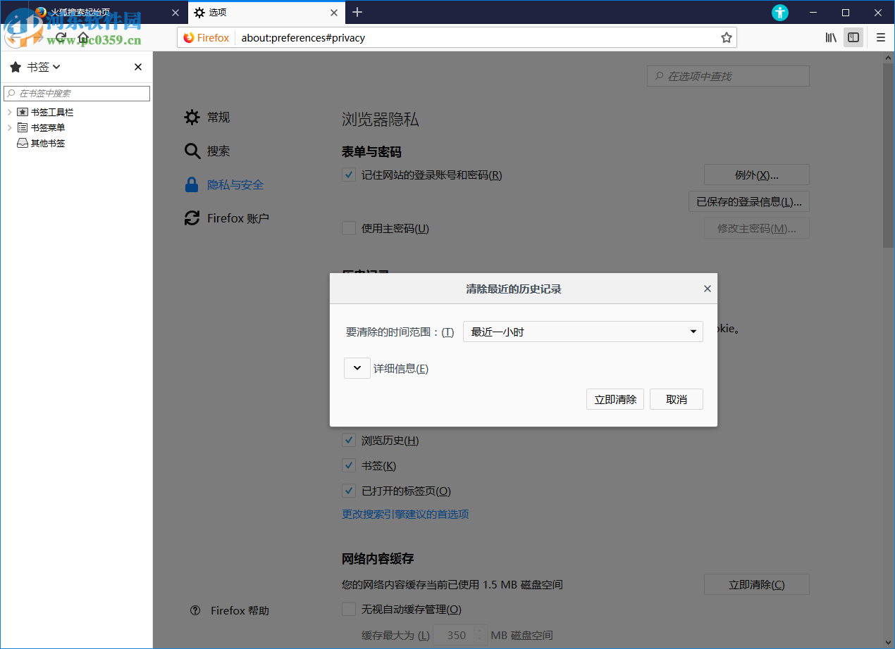Uncheck the 浏览历史(H) checkbox
The image size is (895, 649).
point(349,440)
